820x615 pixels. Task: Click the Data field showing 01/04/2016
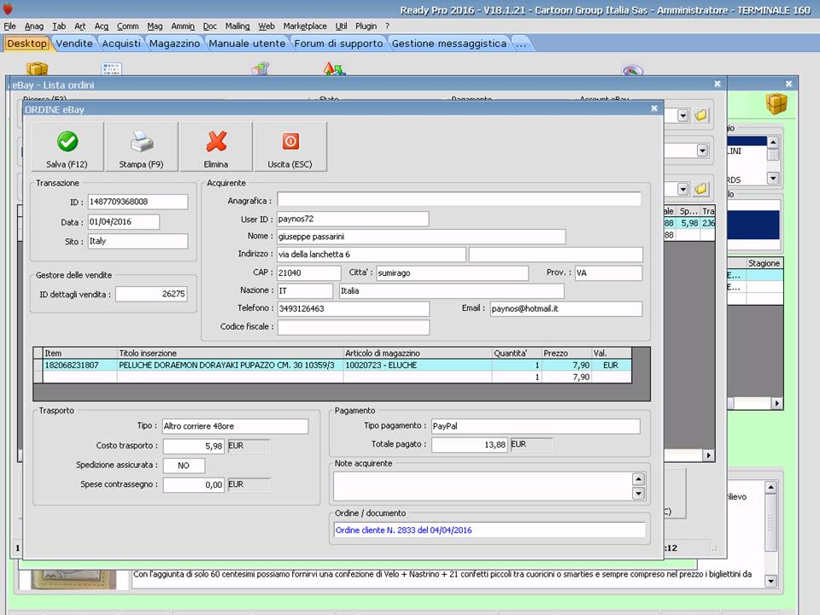pyautogui.click(x=123, y=222)
